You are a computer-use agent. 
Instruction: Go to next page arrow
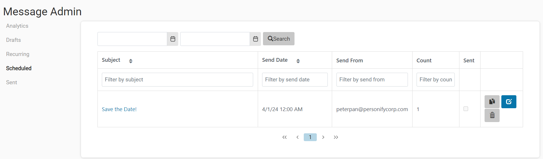click(x=323, y=137)
